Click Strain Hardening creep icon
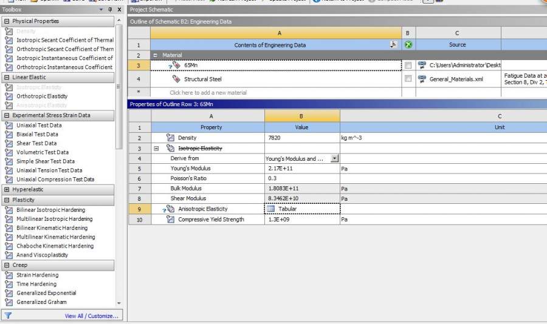The image size is (547, 324). [x=9, y=275]
